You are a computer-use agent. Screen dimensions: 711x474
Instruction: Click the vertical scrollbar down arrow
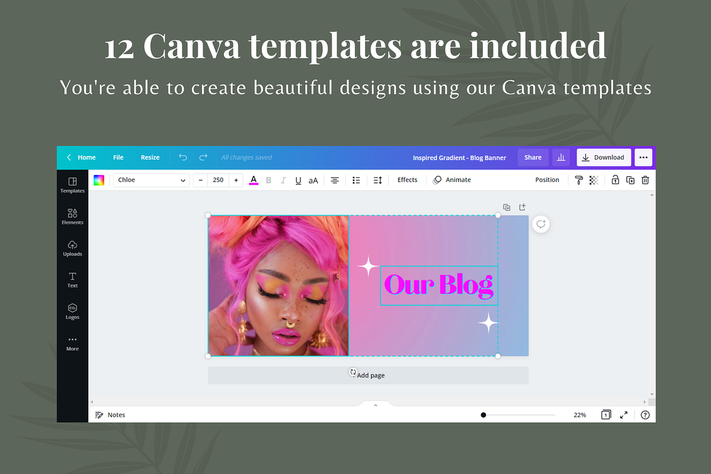[x=652, y=394]
